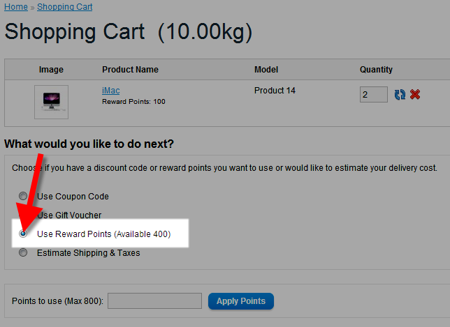Remove iMac using the red X icon
450x327 pixels.
point(415,94)
